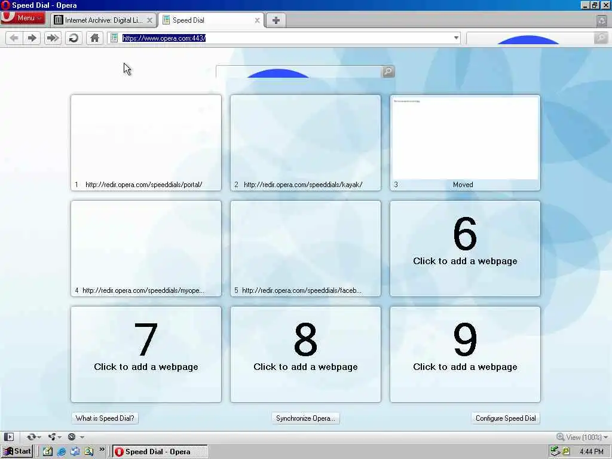The height and width of the screenshot is (459, 612).
Task: Launch Show Desktop quick launch icon
Action: click(48, 452)
